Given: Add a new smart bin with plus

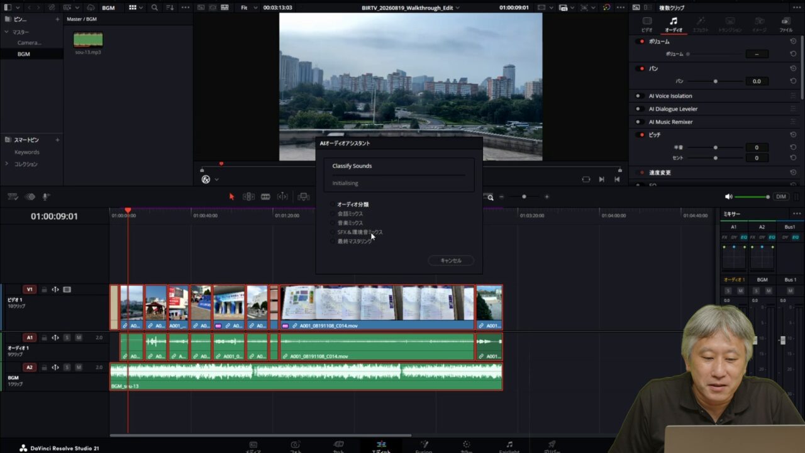Looking at the screenshot, I should click(x=57, y=140).
